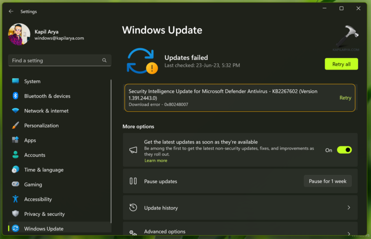Go back using the Settings back arrow
Image resolution: width=371 pixels, height=239 pixels.
click(11, 12)
